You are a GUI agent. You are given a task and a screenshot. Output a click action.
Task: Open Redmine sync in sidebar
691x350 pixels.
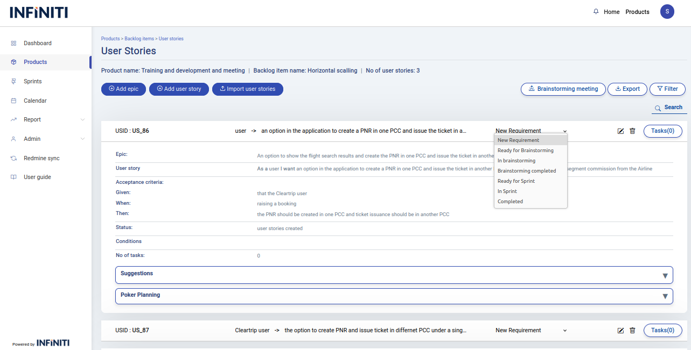click(41, 158)
